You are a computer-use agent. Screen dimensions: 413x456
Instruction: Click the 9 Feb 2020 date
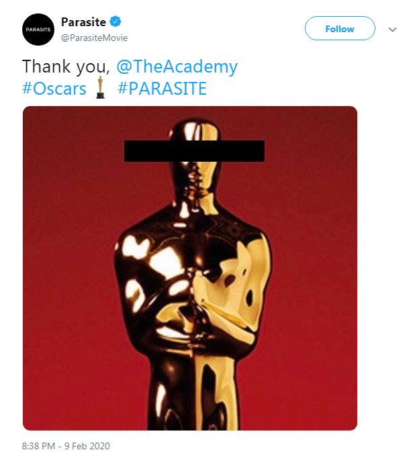87,446
